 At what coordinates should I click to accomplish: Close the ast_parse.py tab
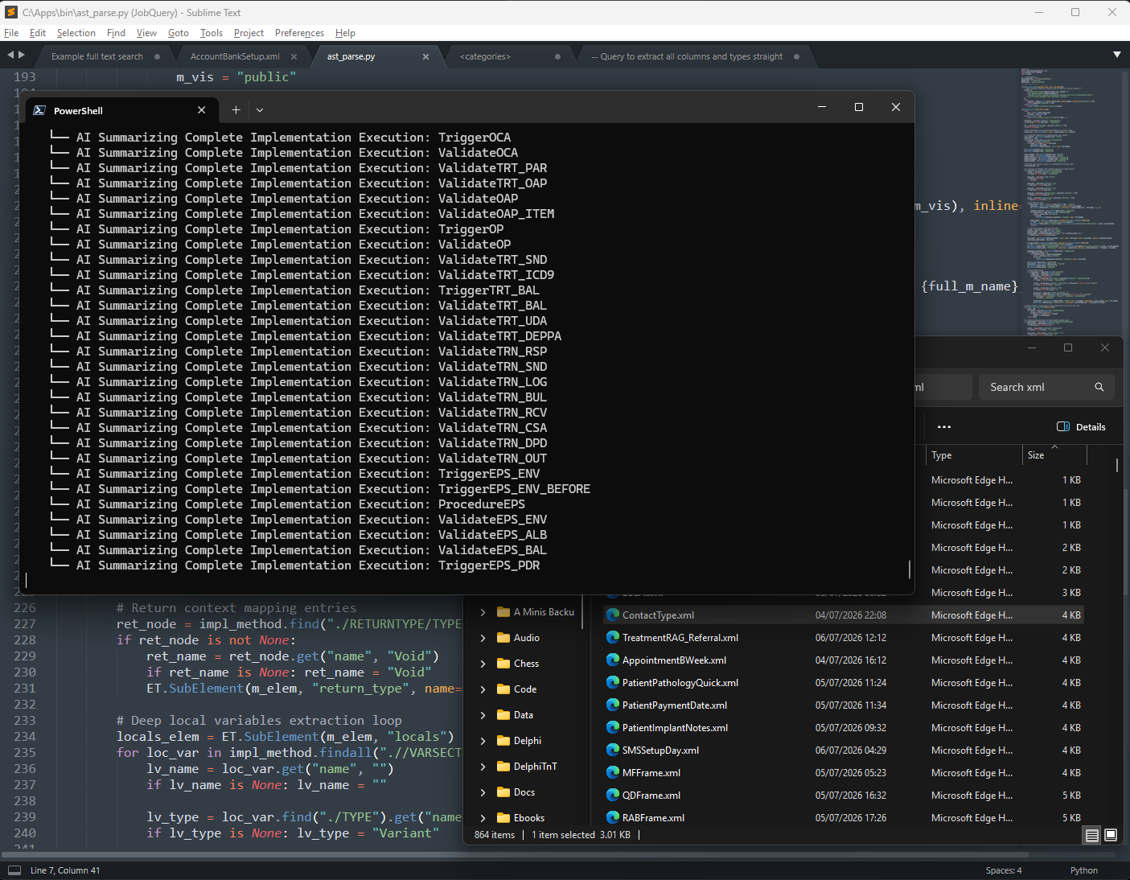[x=426, y=57]
